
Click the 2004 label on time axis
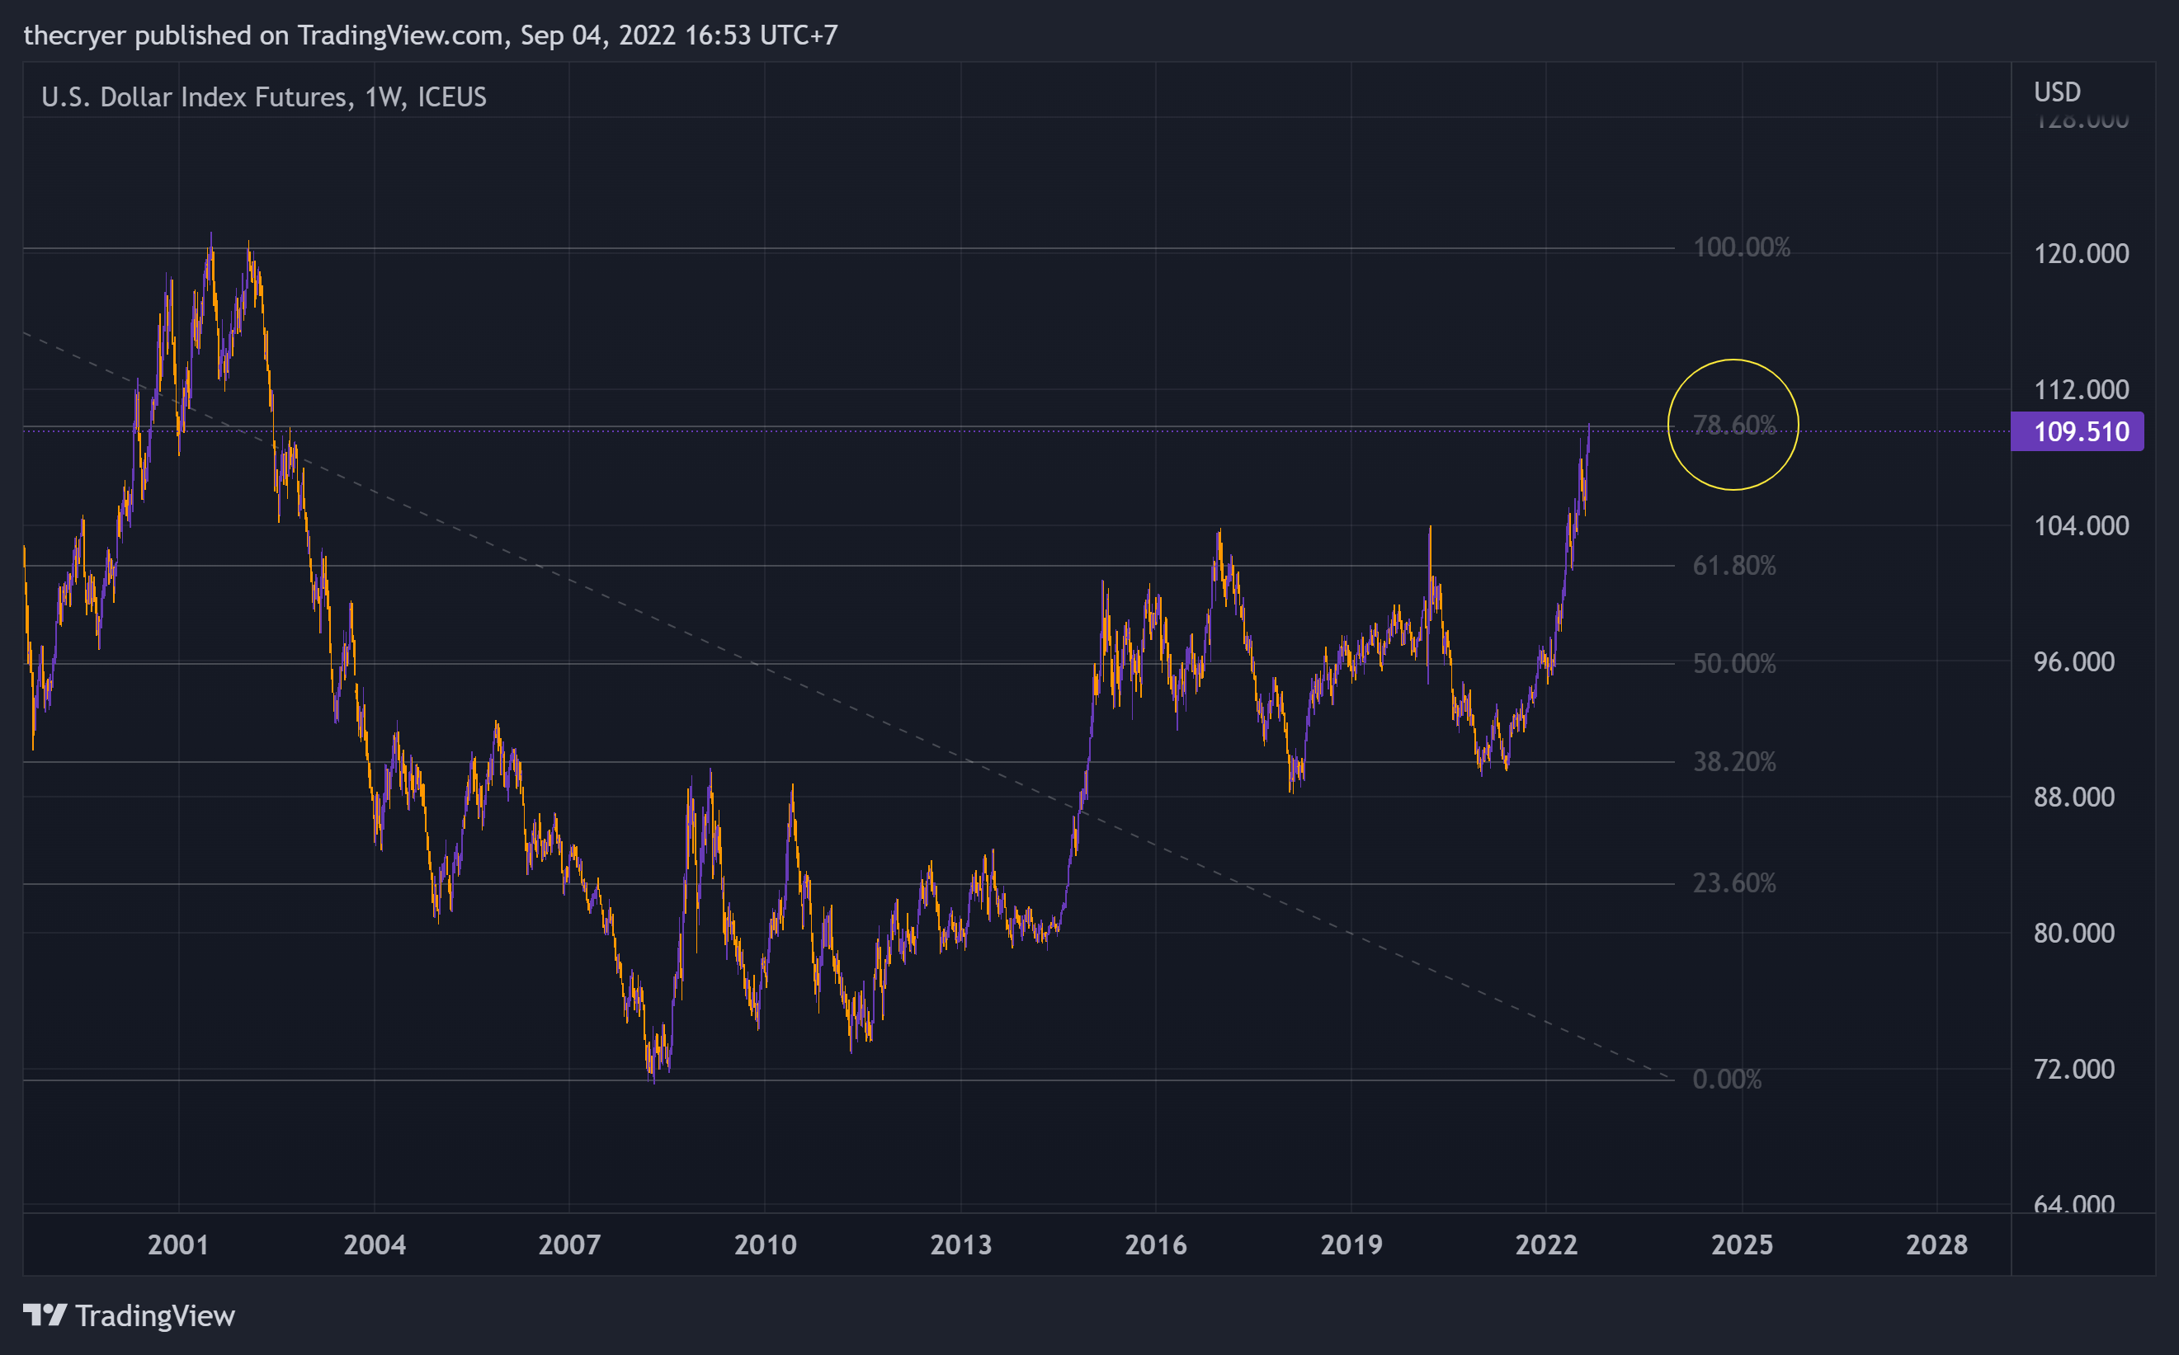click(x=375, y=1244)
